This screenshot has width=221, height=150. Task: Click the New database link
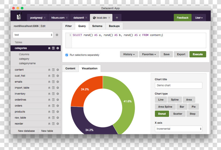coord(26,131)
